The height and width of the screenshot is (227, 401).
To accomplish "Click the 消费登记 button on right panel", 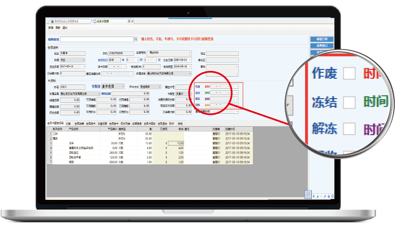I will 321,46.
